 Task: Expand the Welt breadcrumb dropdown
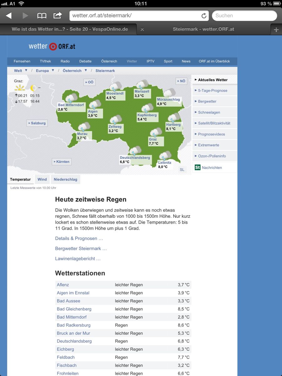26,70
